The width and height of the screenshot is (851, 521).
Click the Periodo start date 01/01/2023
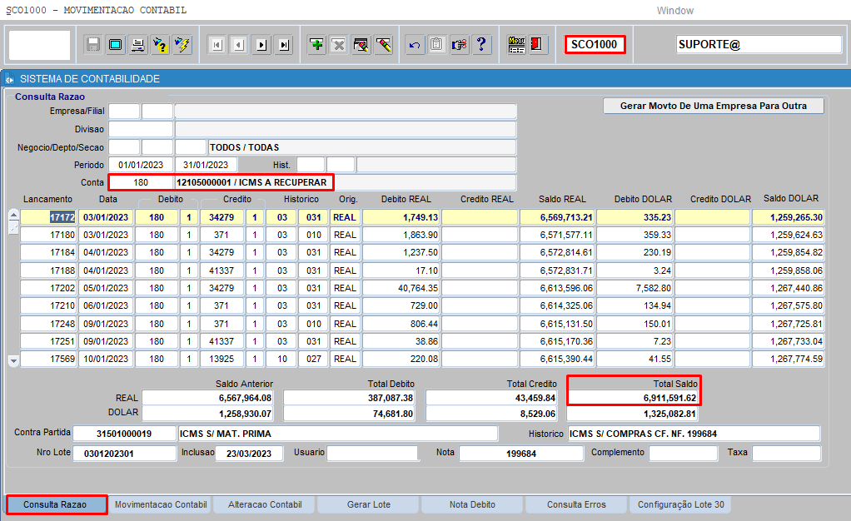[141, 165]
